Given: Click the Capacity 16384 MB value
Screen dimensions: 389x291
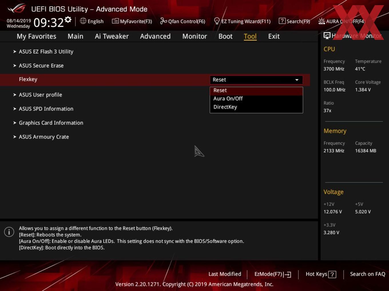Looking at the screenshot, I should [x=366, y=151].
